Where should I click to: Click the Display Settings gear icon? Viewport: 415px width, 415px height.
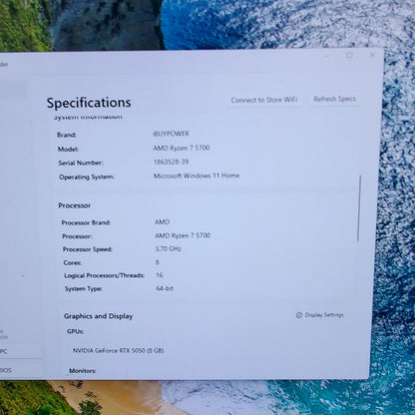pos(299,315)
